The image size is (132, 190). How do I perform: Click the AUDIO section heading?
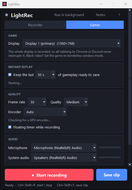coord(13,139)
